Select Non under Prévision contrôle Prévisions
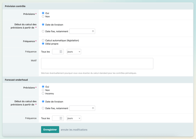196x139 pixels. 43,16
